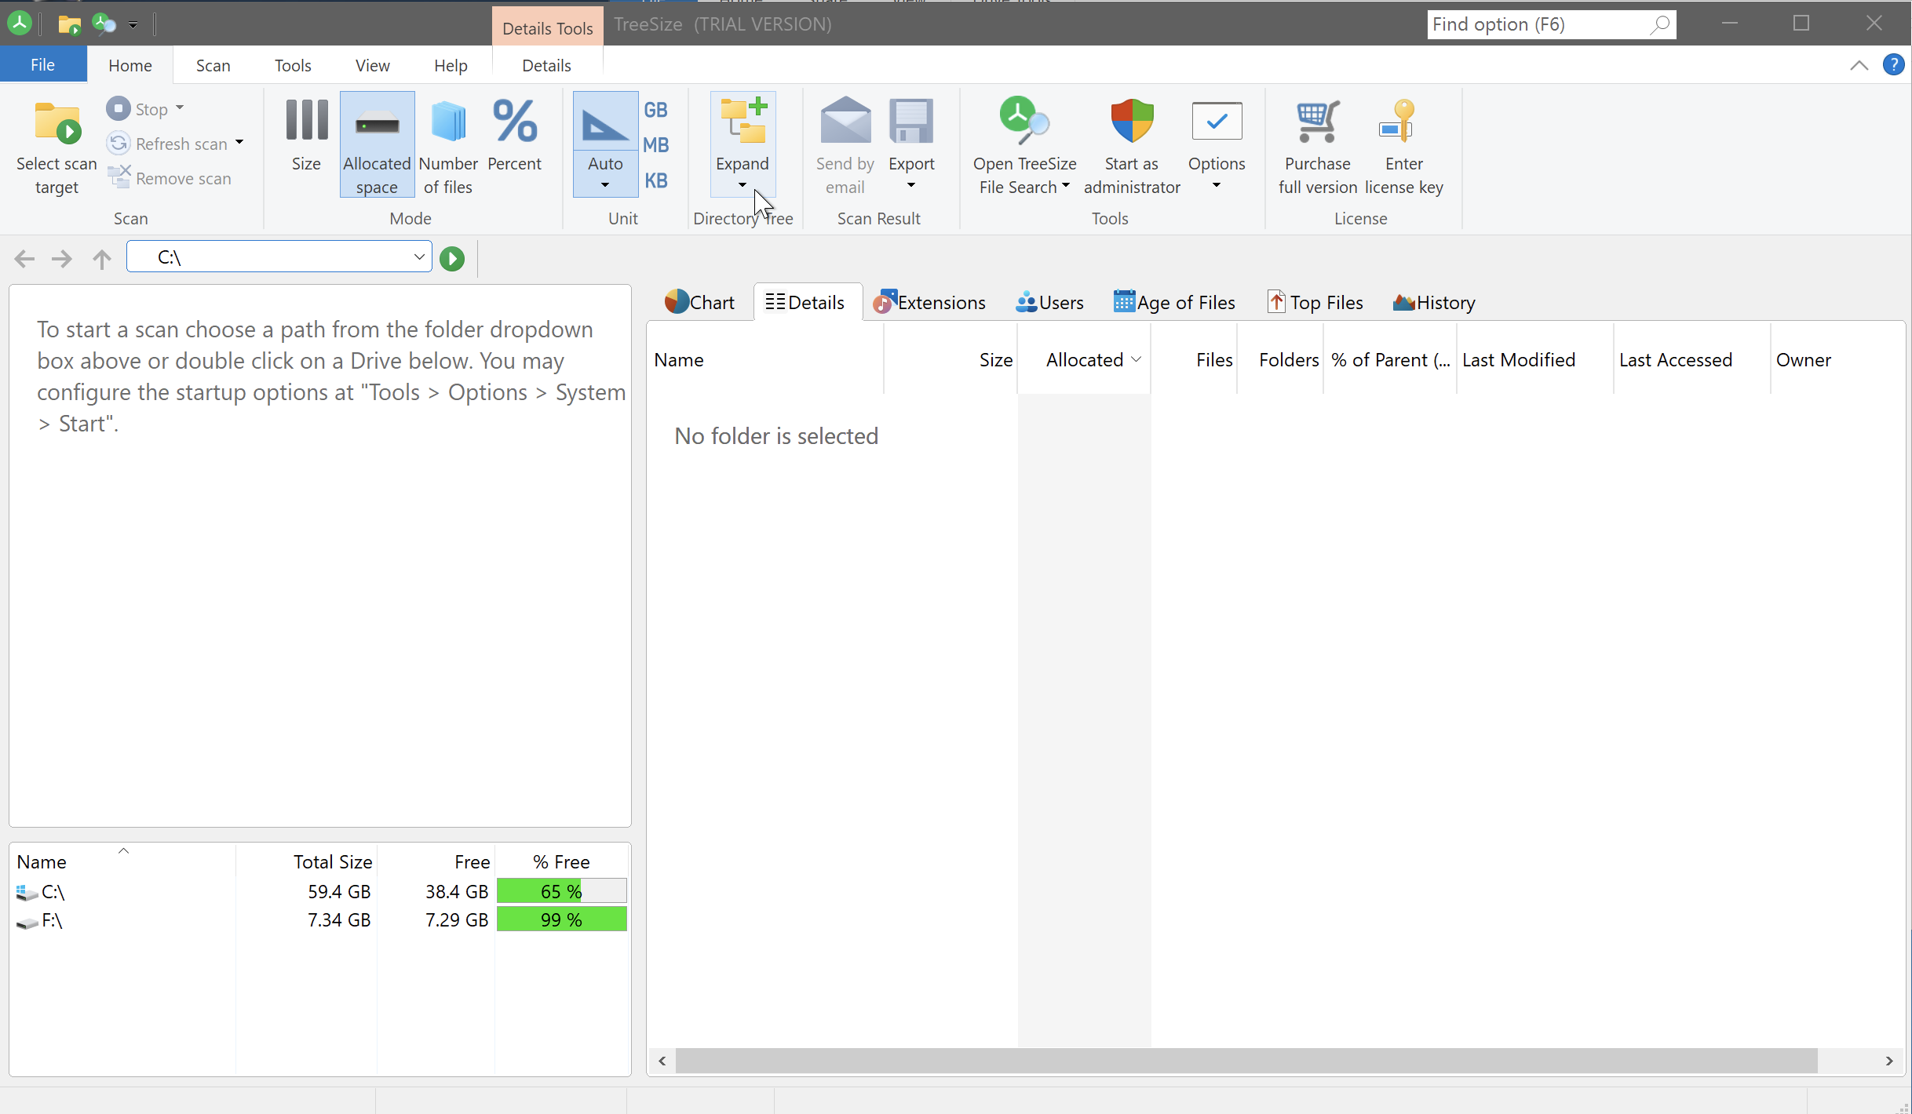Click Purchase full version cart icon

pos(1318,122)
